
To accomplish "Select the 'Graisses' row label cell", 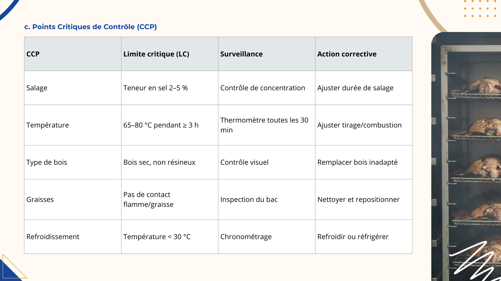I will coord(73,200).
